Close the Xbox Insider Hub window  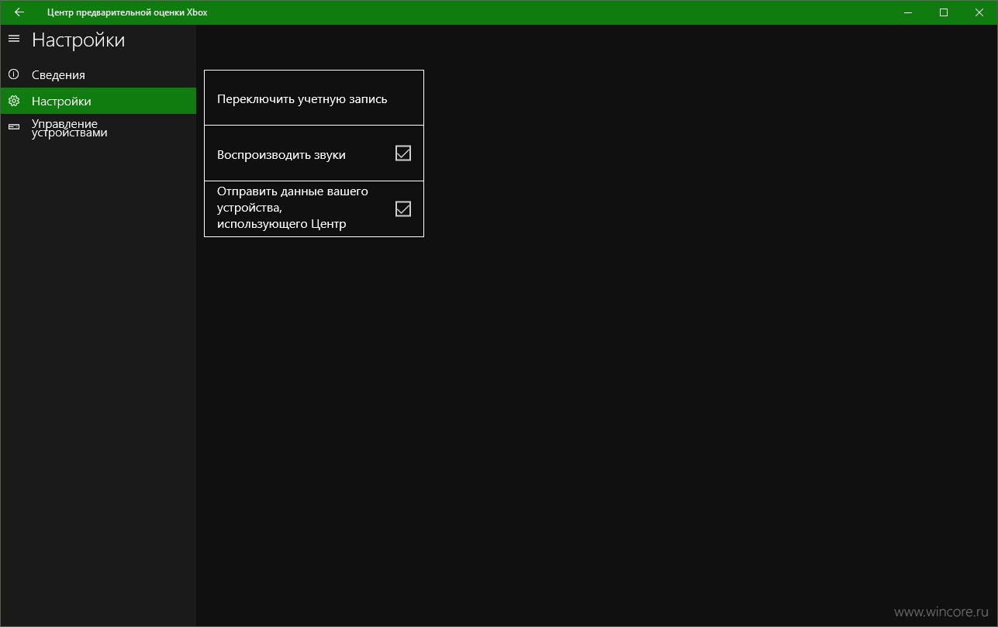click(979, 12)
